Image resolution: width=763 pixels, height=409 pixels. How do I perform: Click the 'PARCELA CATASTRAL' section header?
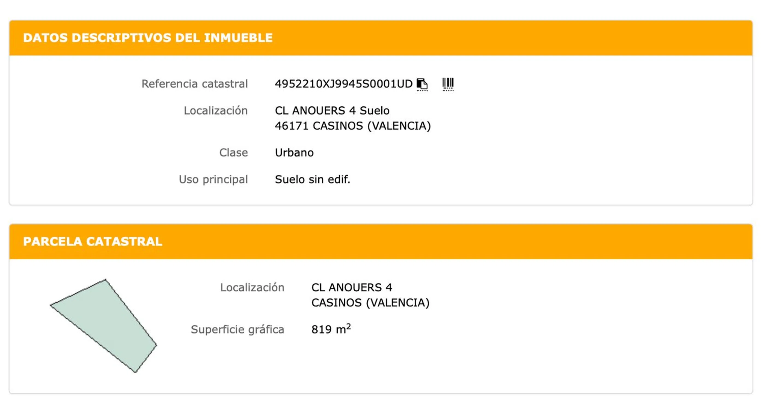93,242
